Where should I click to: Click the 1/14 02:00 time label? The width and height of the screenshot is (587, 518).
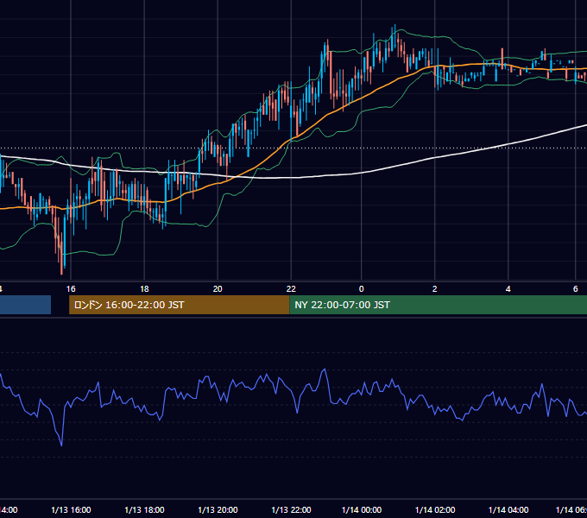click(x=434, y=509)
